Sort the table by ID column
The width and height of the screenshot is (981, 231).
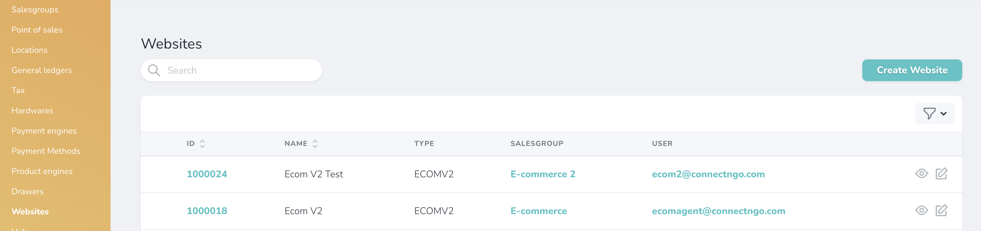(x=202, y=144)
